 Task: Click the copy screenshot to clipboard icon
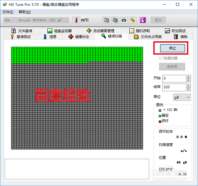115,20
